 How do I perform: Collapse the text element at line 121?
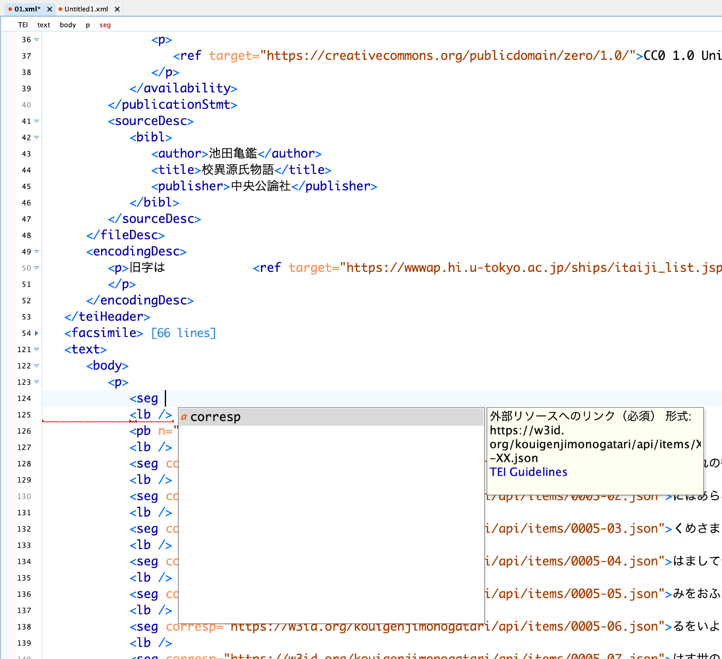point(37,350)
